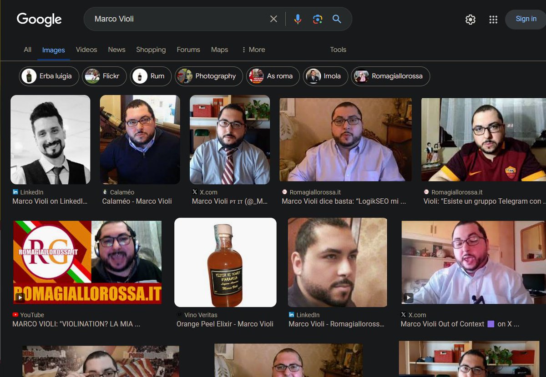Click 'Marco Violi on LinkedI...' title
Image resolution: width=546 pixels, height=377 pixels.
[x=50, y=201]
